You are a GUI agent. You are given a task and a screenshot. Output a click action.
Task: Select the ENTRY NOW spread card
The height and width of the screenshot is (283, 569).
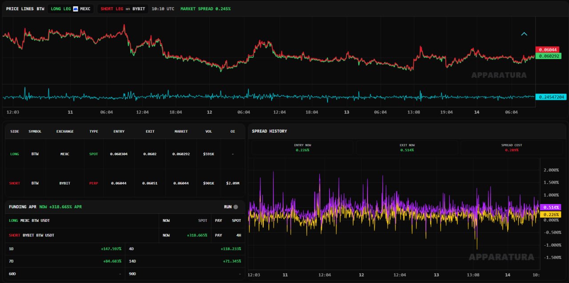coord(302,147)
